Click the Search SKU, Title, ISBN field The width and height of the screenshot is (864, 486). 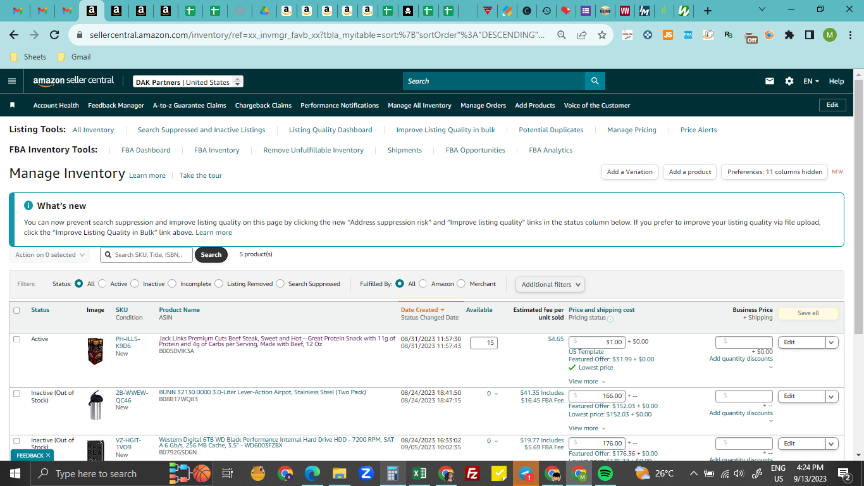click(x=146, y=255)
